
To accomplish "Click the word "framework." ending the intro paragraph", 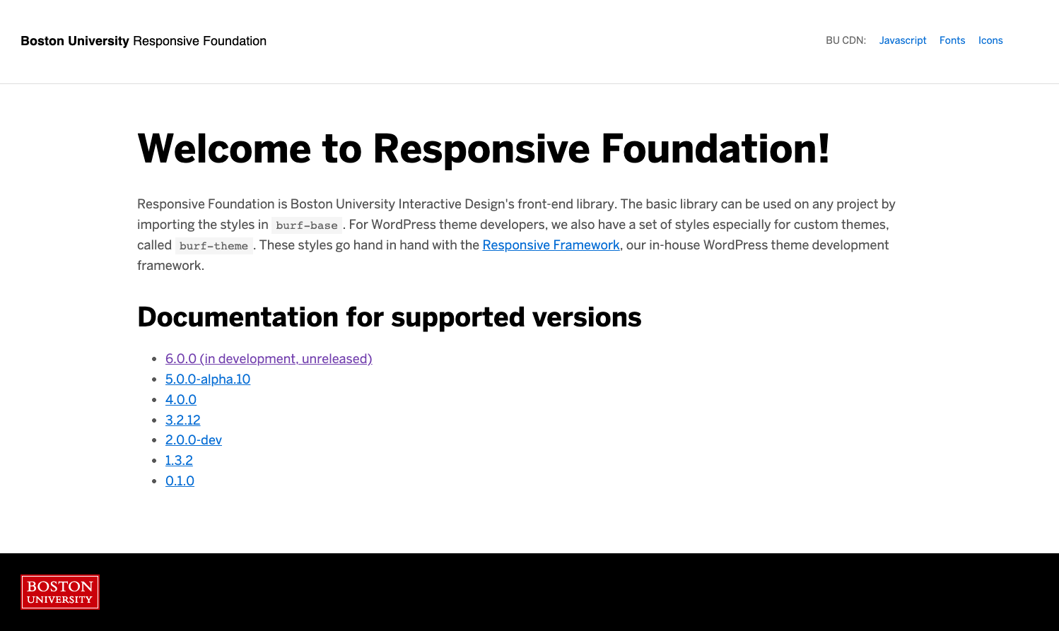I will coord(170,266).
